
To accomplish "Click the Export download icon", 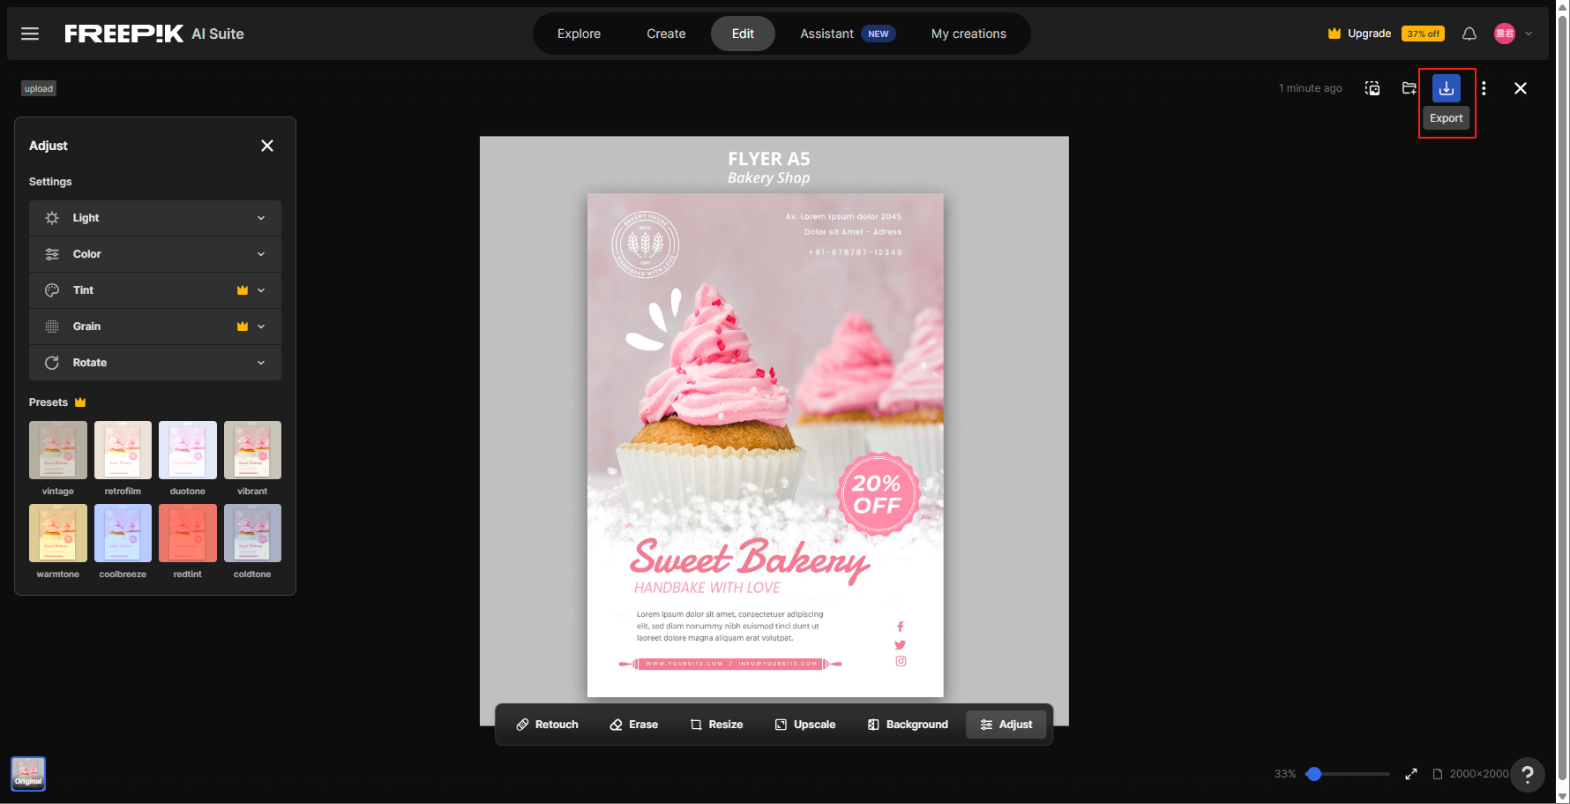I will tap(1447, 88).
